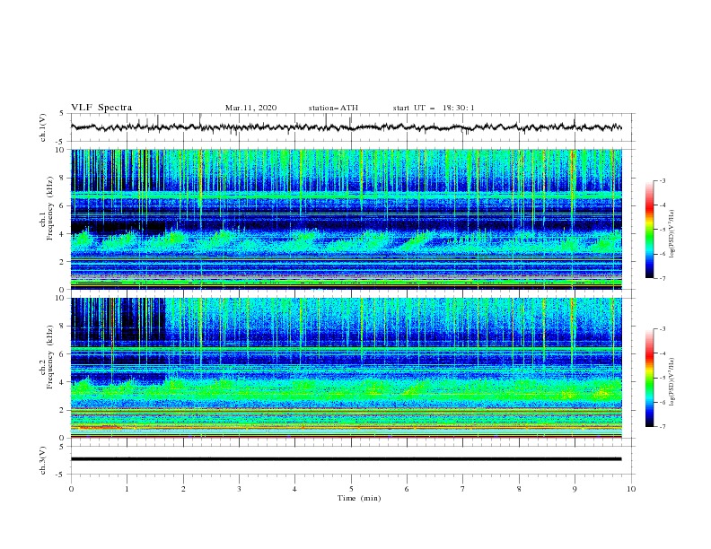Click the 'start UT = 18:30:1' text
This screenshot has height=549, width=711.
tap(434, 108)
